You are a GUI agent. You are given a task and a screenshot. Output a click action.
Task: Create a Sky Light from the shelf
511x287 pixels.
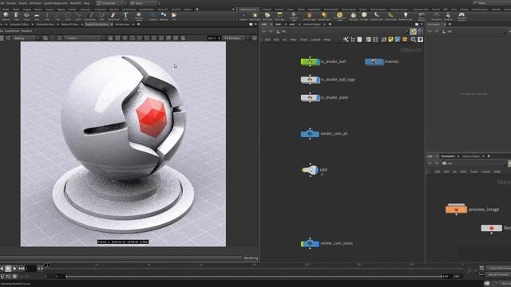point(353,16)
